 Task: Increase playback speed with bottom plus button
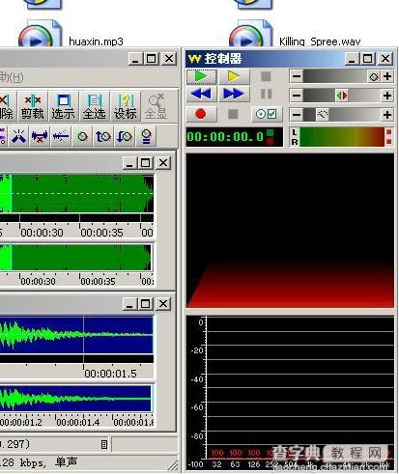point(387,115)
